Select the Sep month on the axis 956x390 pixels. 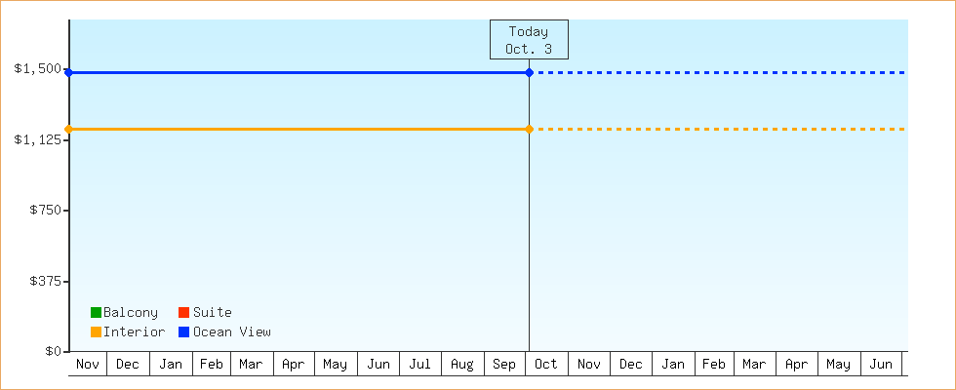click(x=504, y=364)
